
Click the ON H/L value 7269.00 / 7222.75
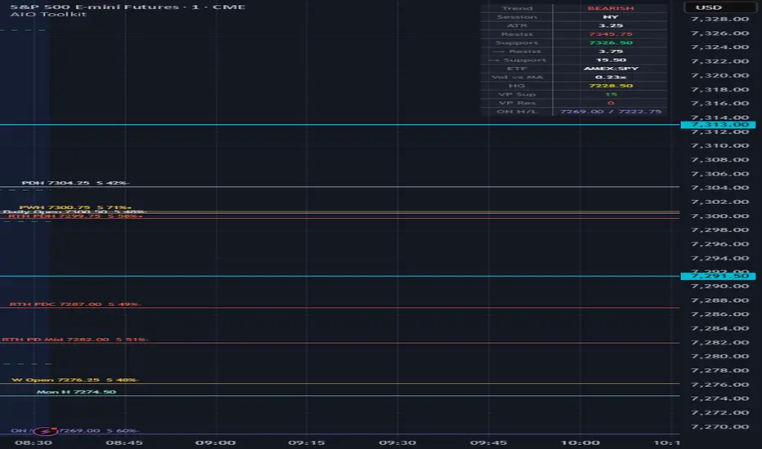coord(611,112)
